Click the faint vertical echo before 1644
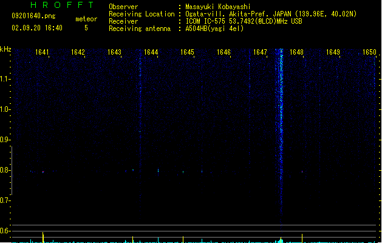The width and height of the screenshot is (382, 243). click(x=140, y=132)
